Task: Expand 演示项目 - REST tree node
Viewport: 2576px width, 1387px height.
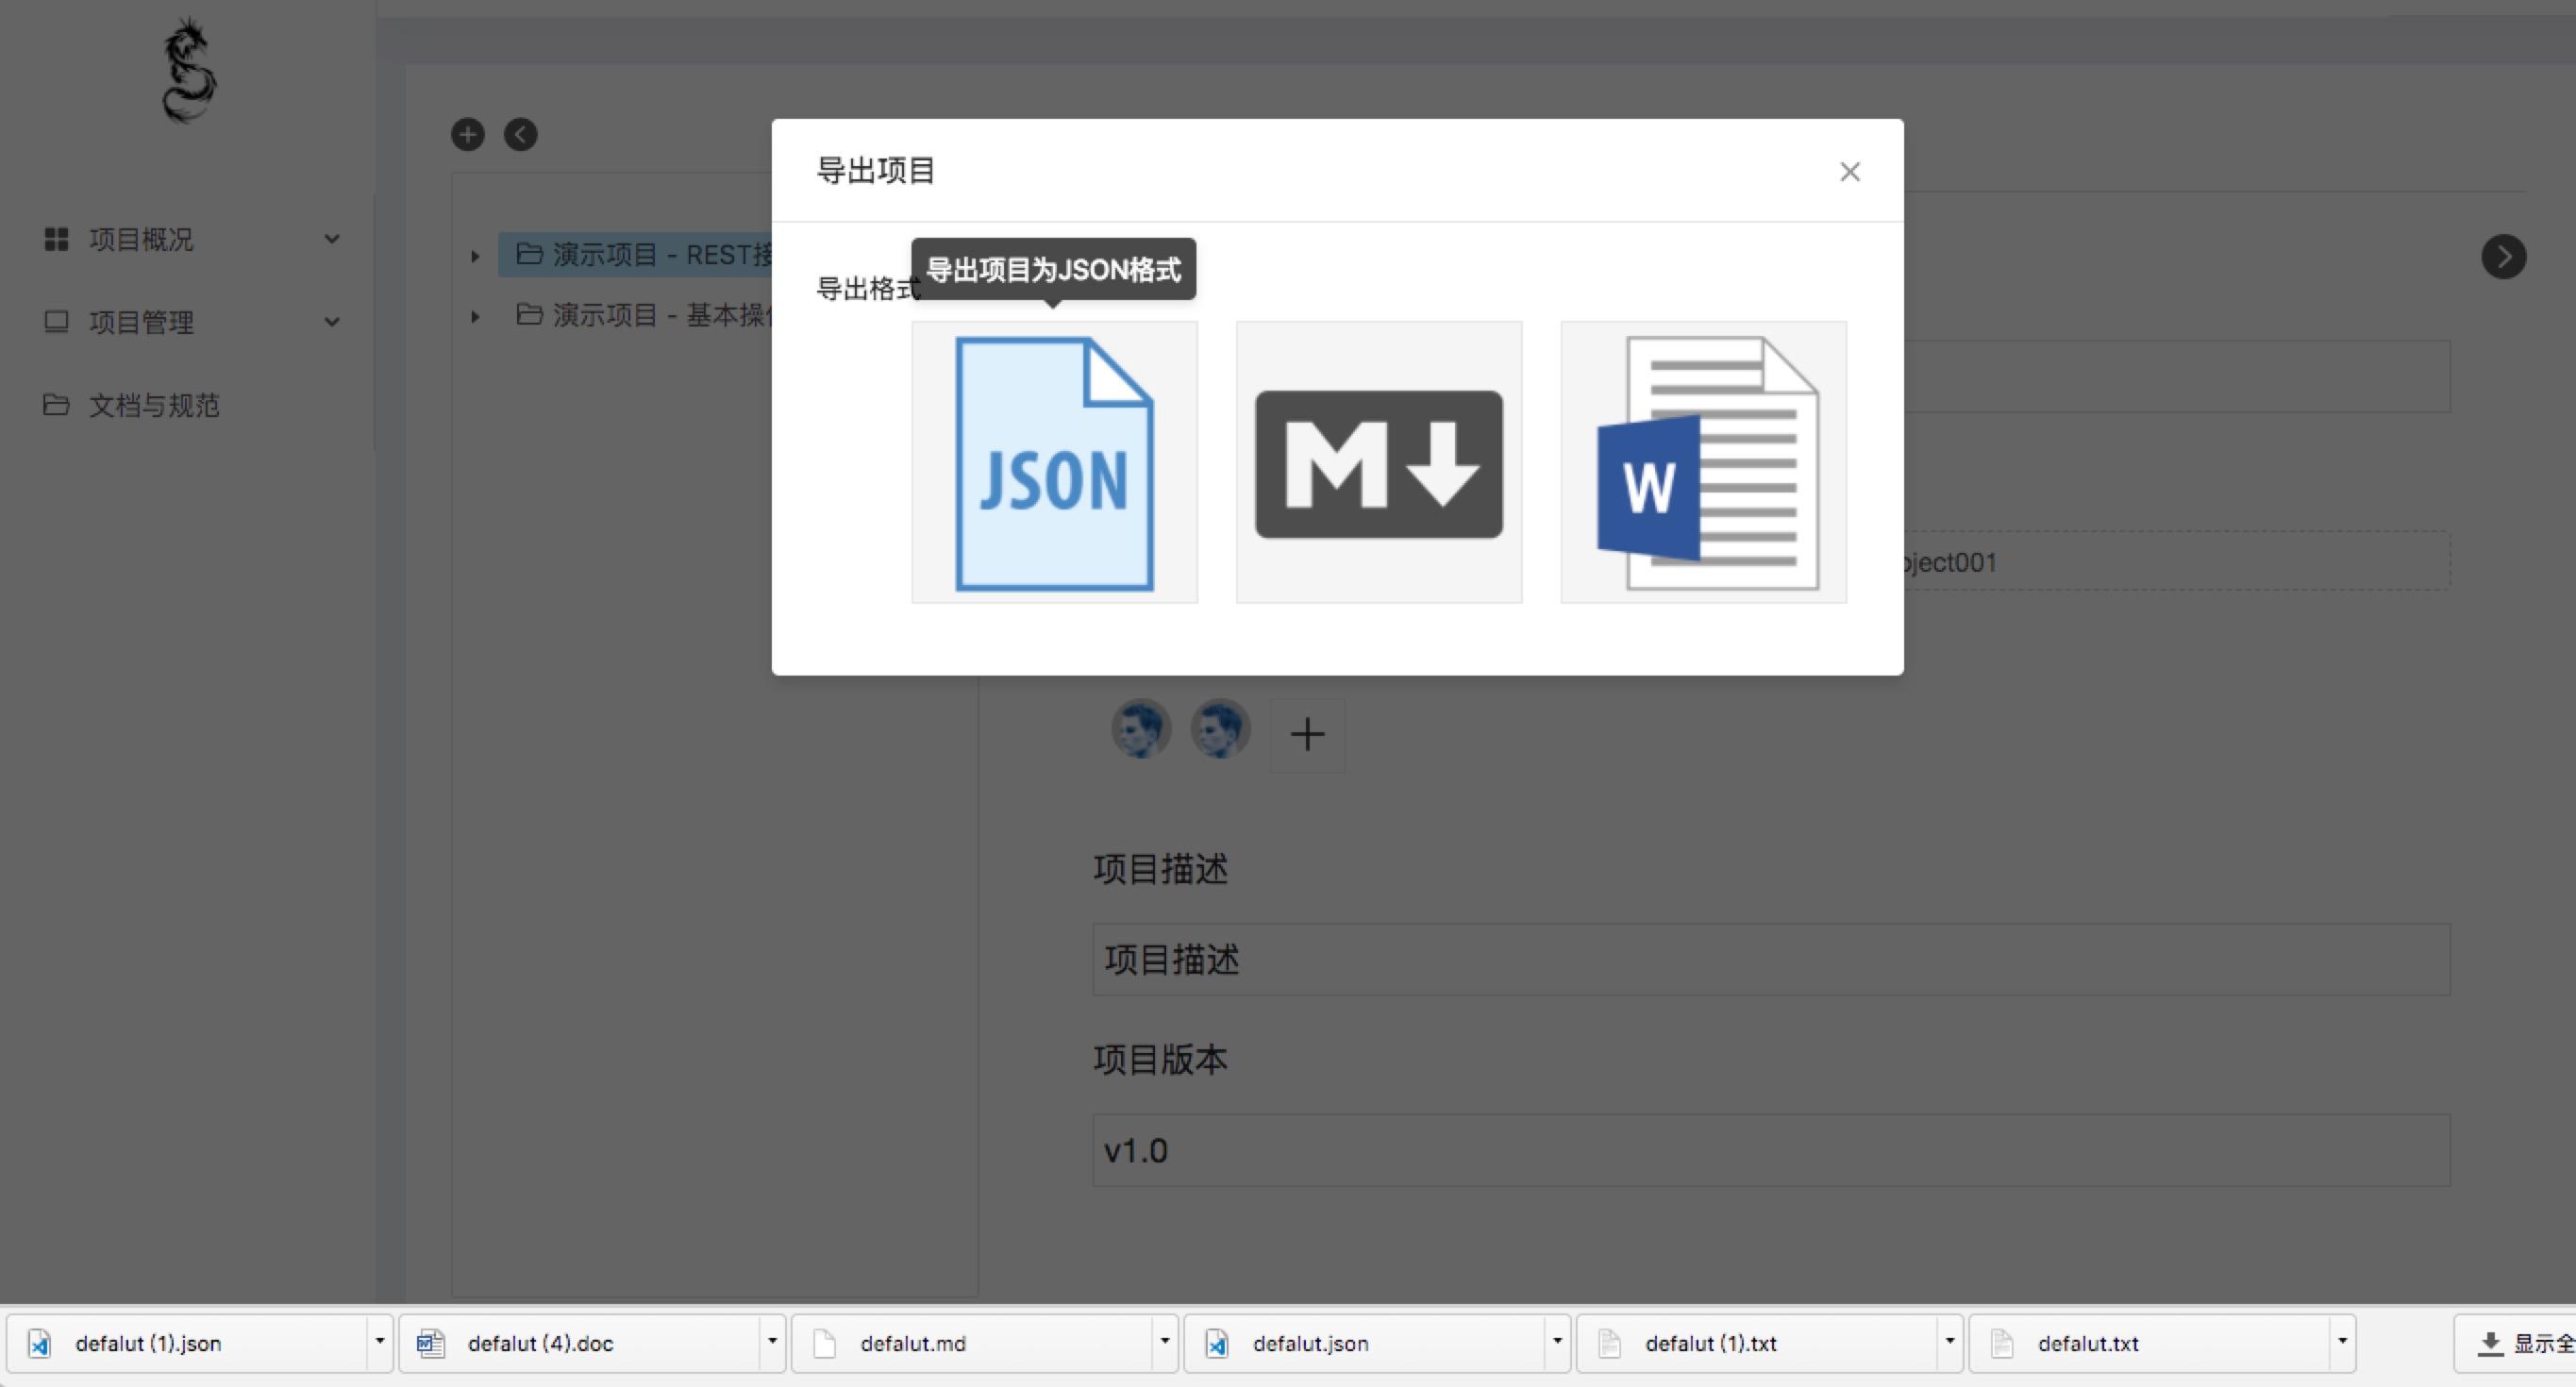Action: [475, 256]
